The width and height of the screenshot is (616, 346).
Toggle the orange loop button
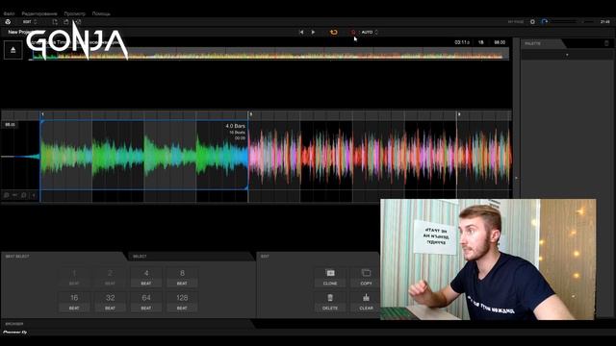tap(334, 32)
